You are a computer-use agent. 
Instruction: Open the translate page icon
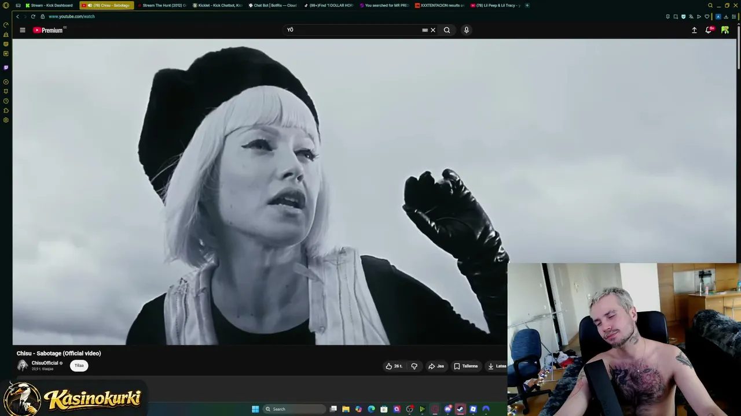(x=691, y=16)
